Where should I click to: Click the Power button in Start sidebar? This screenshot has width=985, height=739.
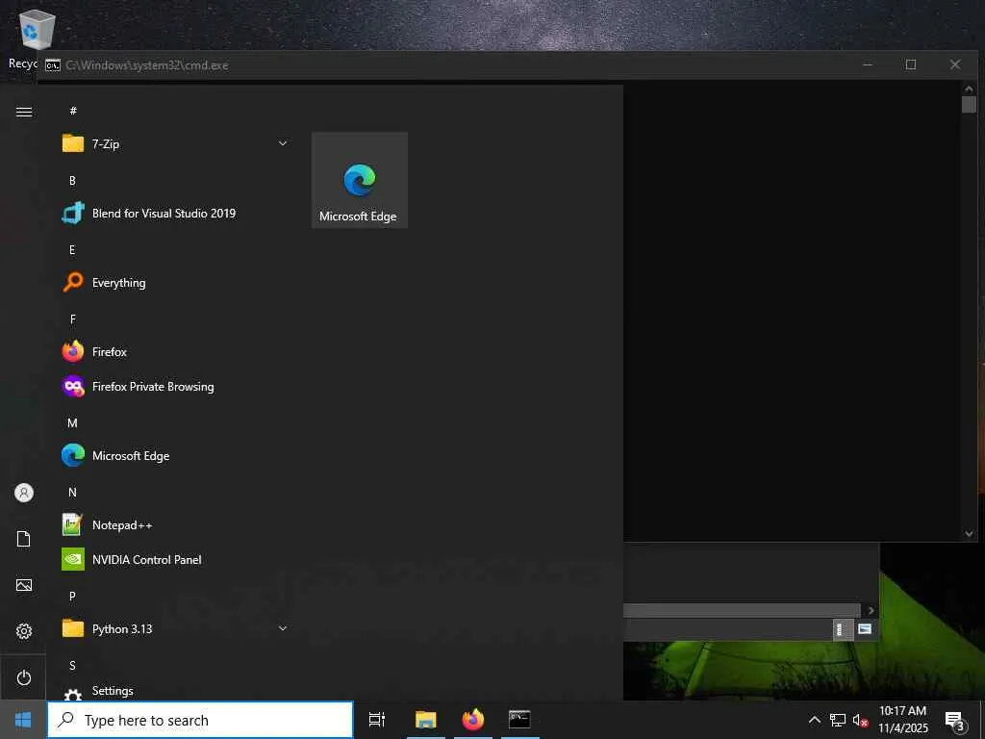click(24, 677)
